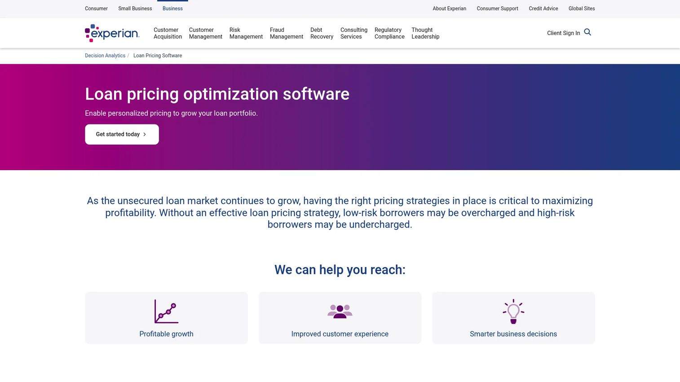Open the Customer Acquisition menu
This screenshot has width=680, height=382.
168,33
